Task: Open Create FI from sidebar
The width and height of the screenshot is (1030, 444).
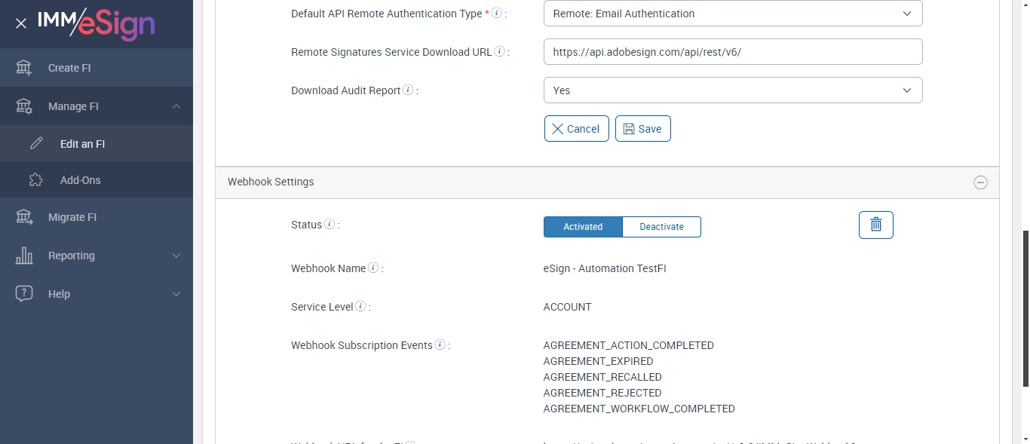Action: coord(69,68)
